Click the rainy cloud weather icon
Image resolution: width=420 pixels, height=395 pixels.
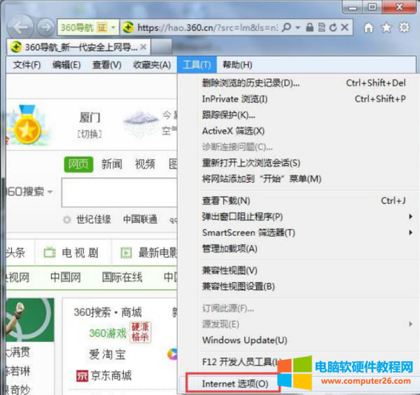[x=141, y=124]
